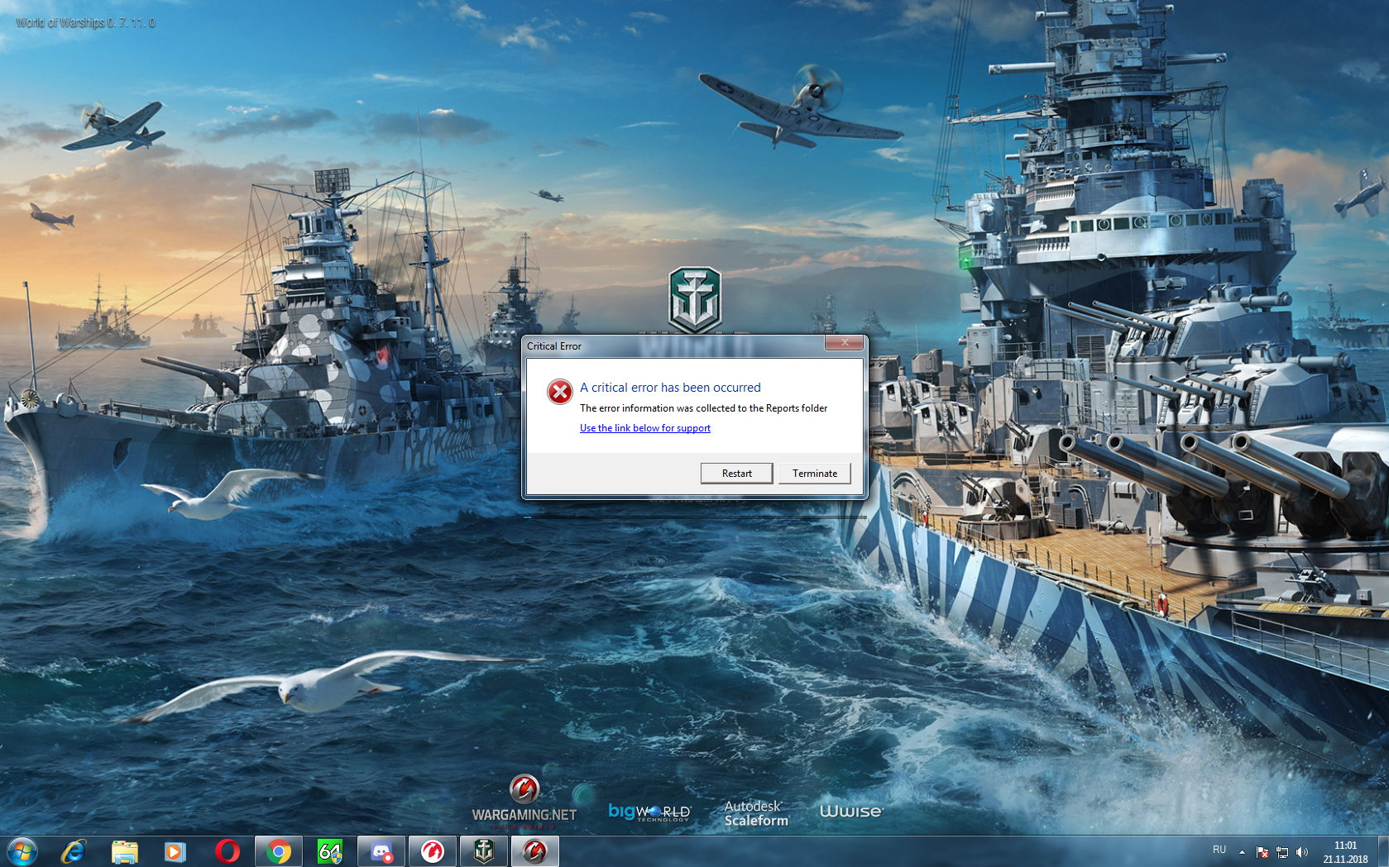Open the RU input language selector
Viewport: 1389px width, 867px height.
[x=1219, y=850]
